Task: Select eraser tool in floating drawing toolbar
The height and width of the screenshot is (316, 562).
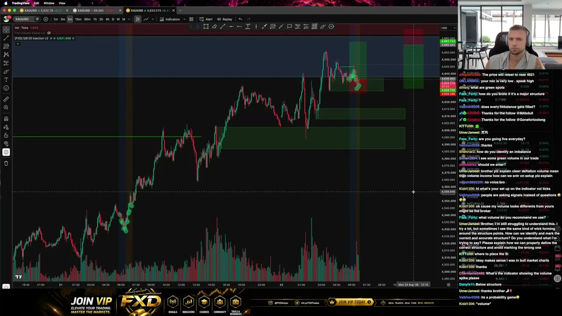Action: tap(214, 26)
